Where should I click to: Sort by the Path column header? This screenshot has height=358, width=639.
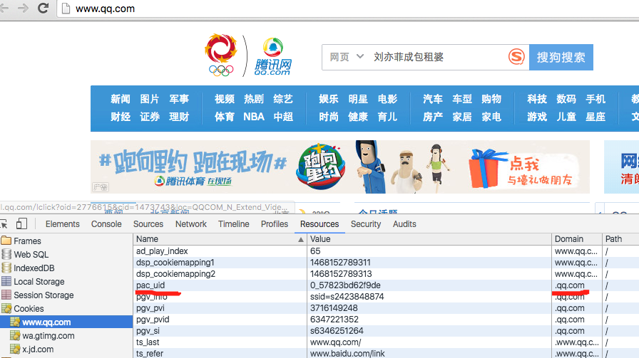click(x=620, y=239)
